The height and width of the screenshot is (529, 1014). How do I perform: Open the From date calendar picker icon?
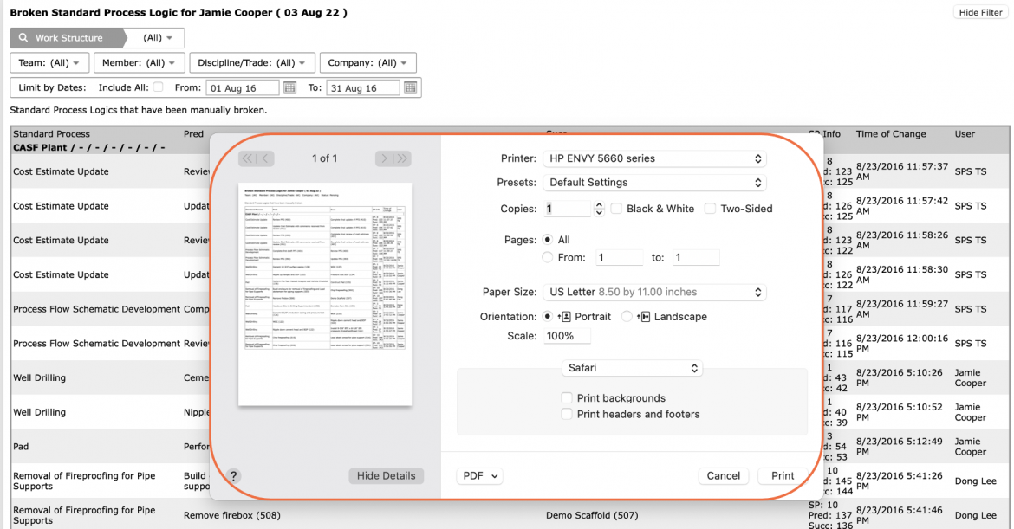coord(289,87)
